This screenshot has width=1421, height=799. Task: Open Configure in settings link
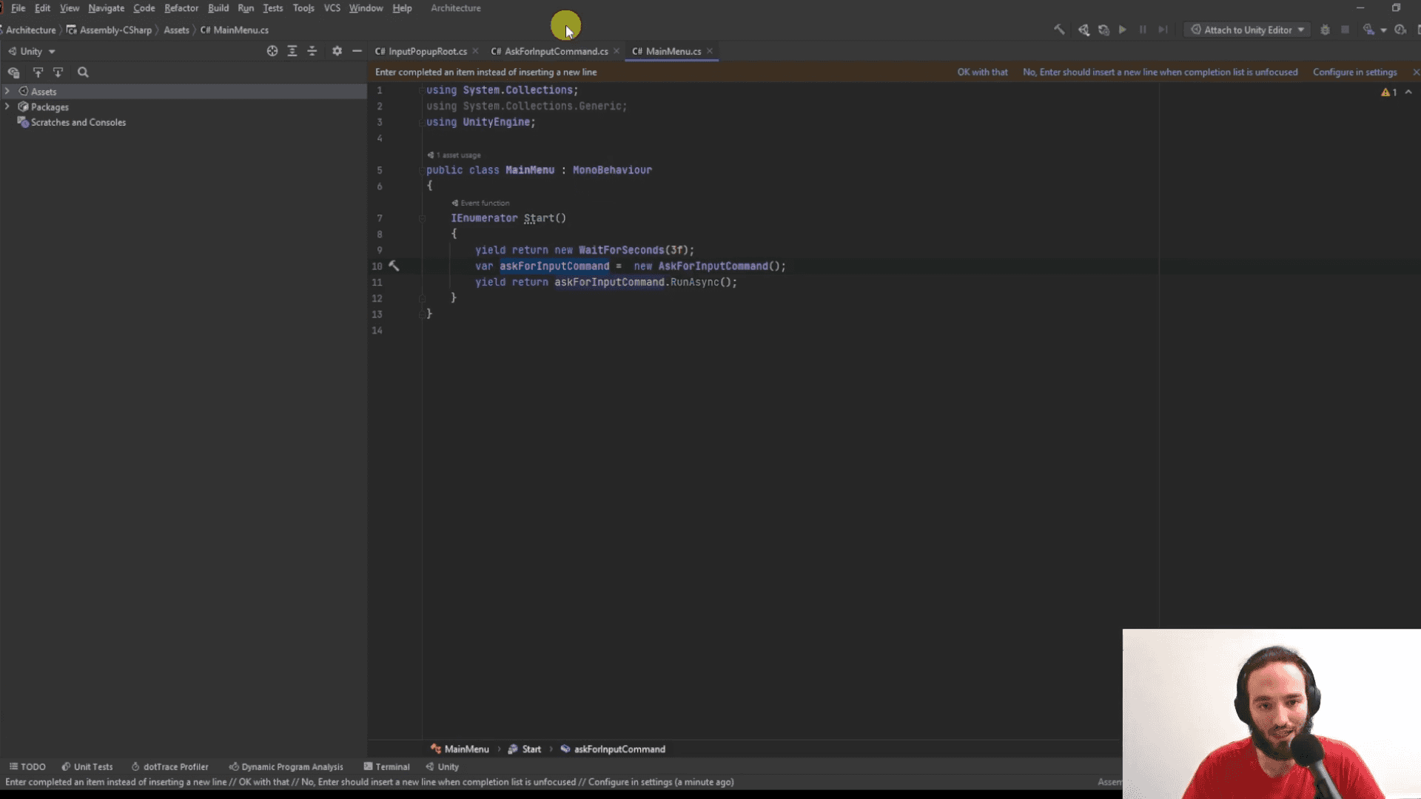click(1354, 72)
